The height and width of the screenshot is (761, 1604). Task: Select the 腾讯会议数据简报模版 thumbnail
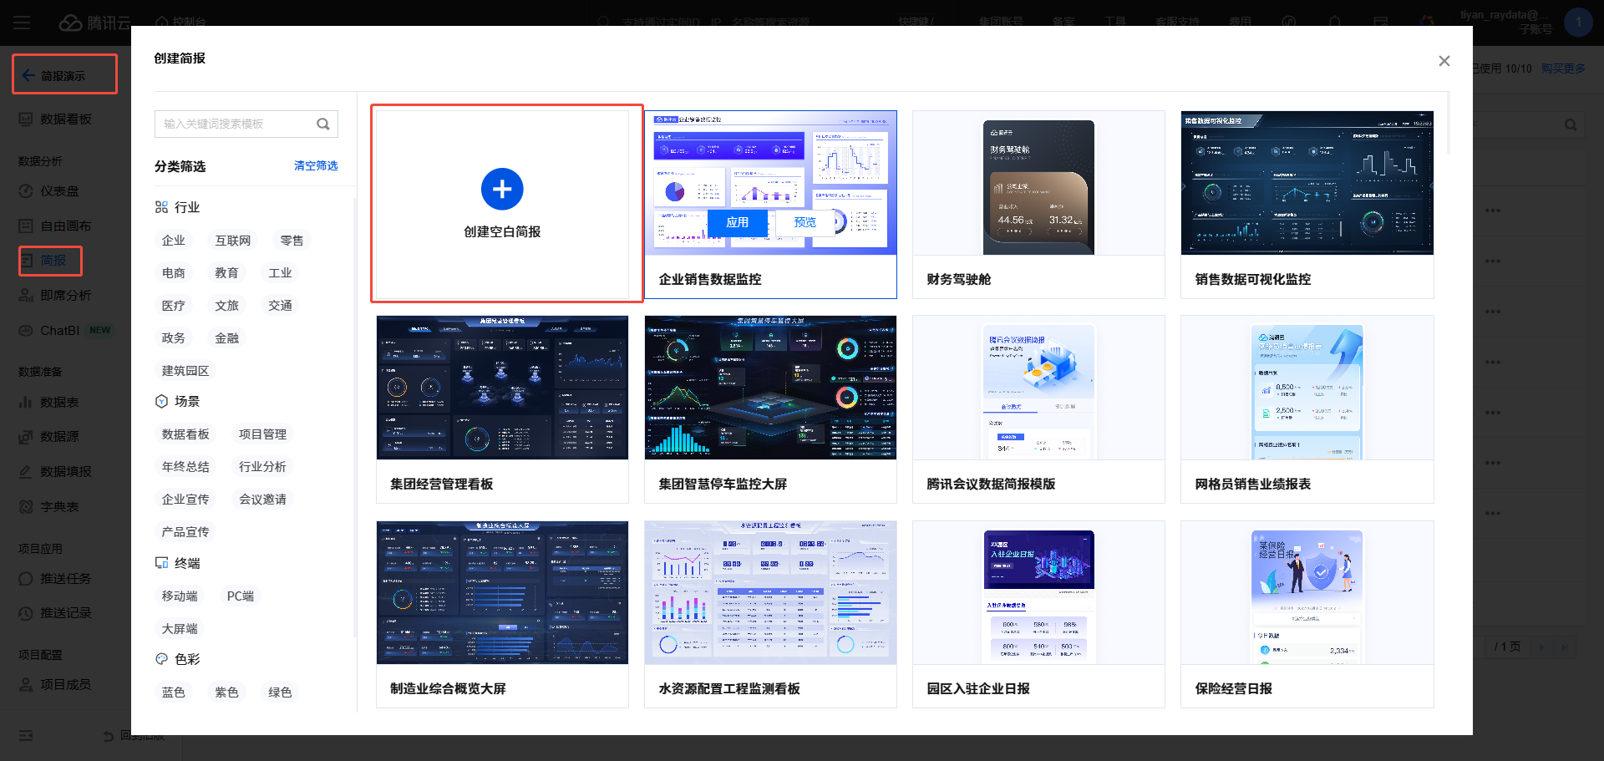pos(1038,388)
